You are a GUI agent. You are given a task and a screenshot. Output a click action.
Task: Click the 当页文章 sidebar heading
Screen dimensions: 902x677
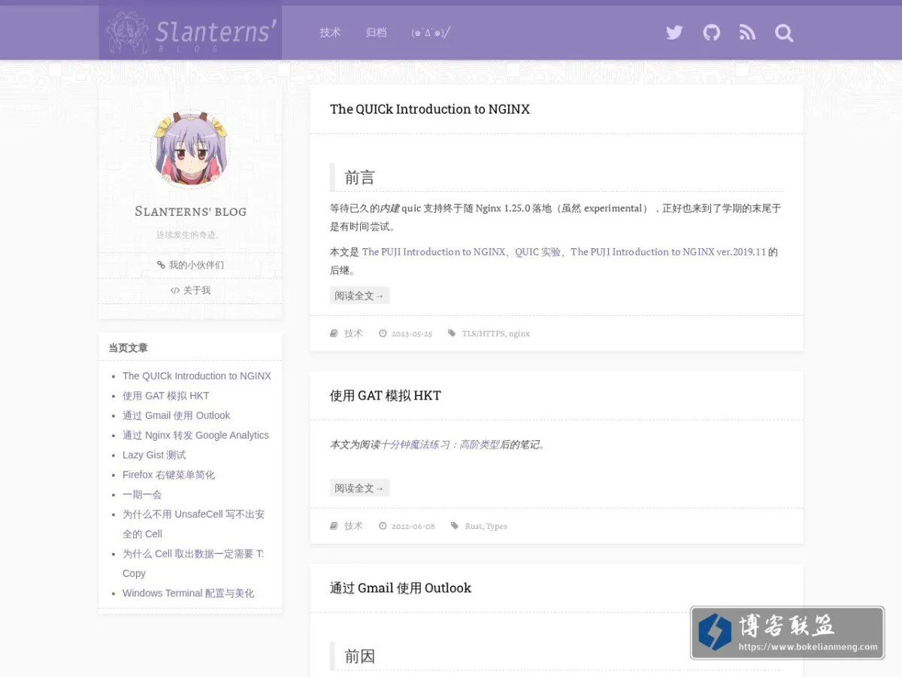128,348
